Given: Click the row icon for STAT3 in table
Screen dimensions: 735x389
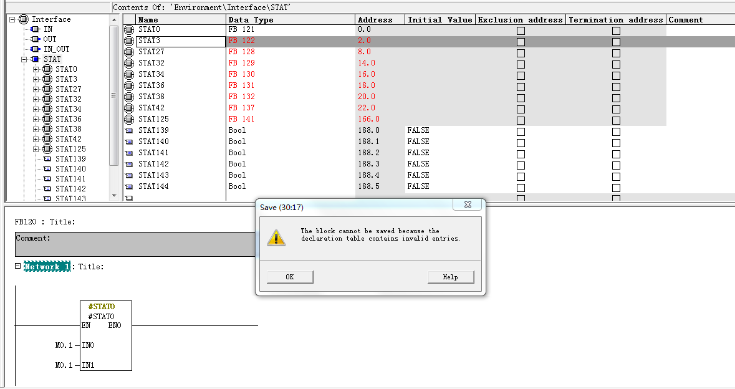Looking at the screenshot, I should click(129, 41).
